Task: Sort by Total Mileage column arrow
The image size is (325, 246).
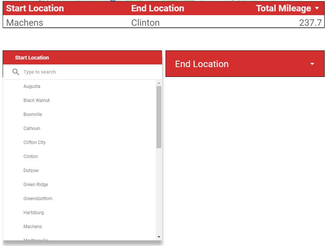Action: click(317, 8)
